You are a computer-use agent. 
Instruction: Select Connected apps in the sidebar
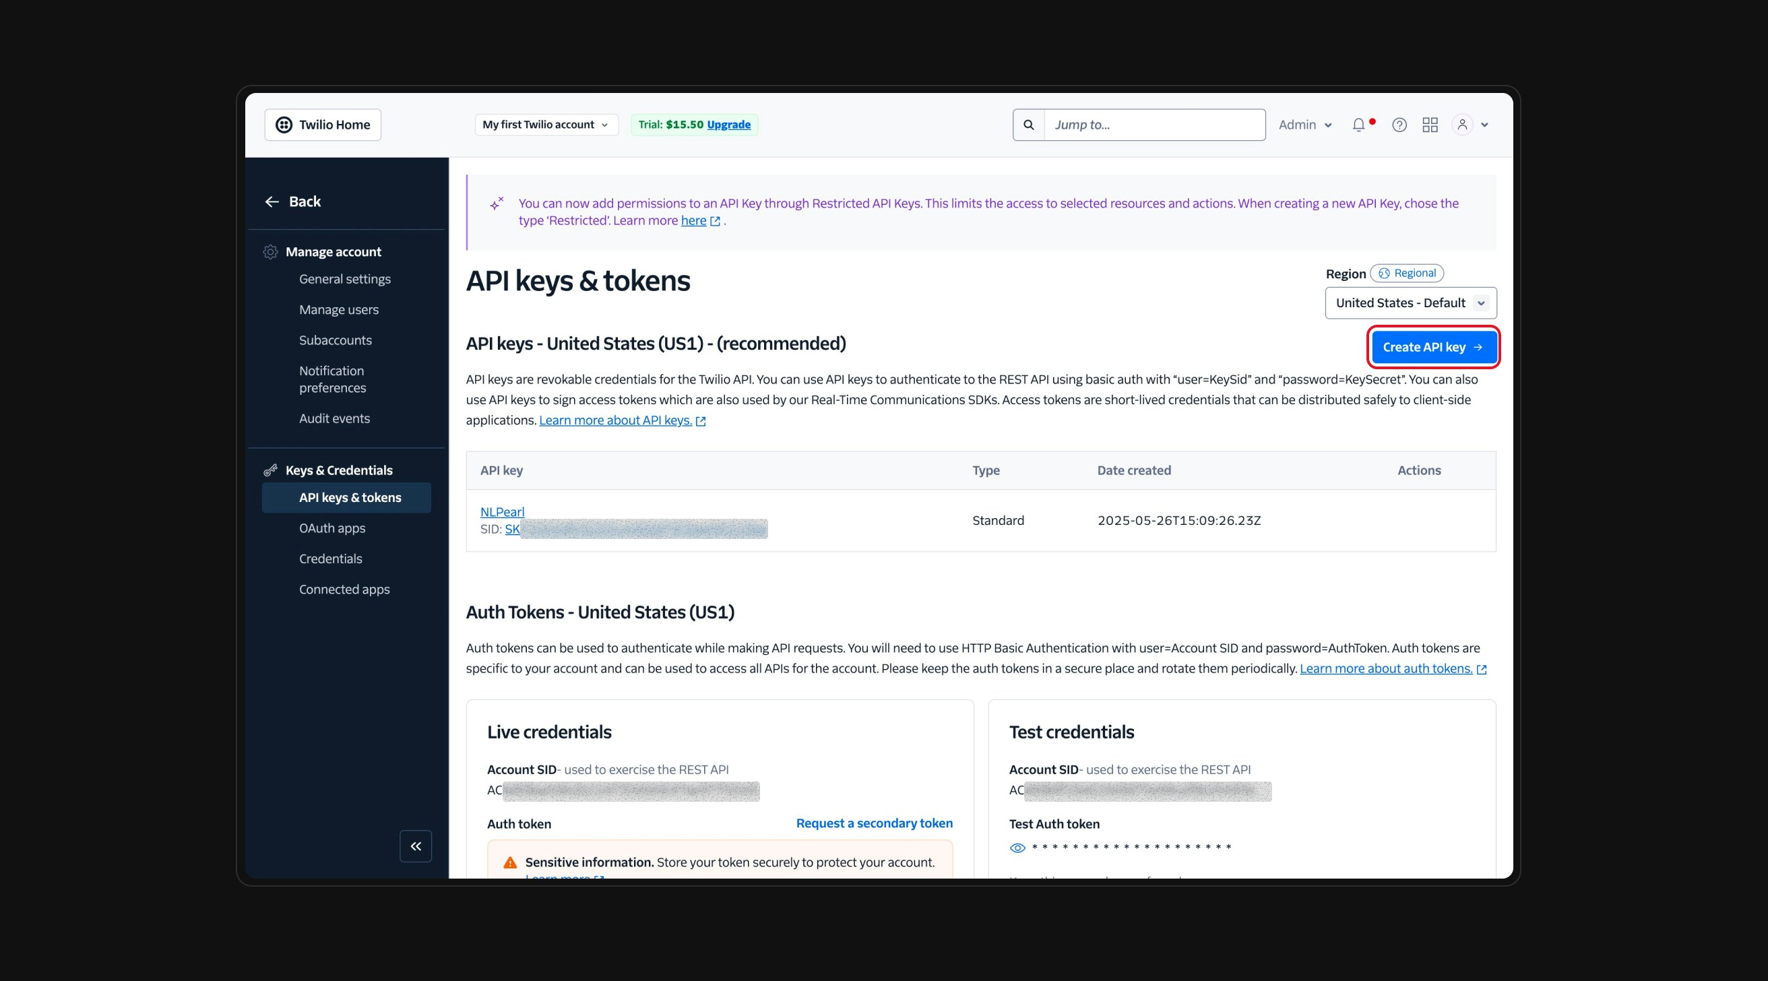344,589
